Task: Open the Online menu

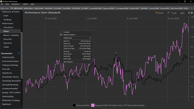Action: pos(25,4)
